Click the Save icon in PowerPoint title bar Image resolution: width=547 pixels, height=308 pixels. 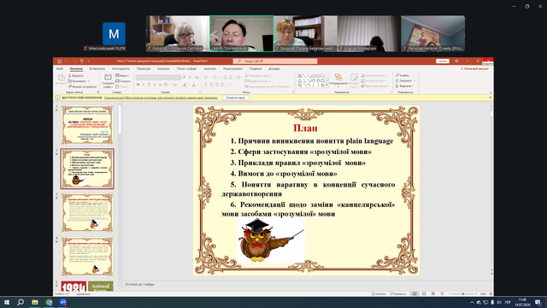coord(59,61)
